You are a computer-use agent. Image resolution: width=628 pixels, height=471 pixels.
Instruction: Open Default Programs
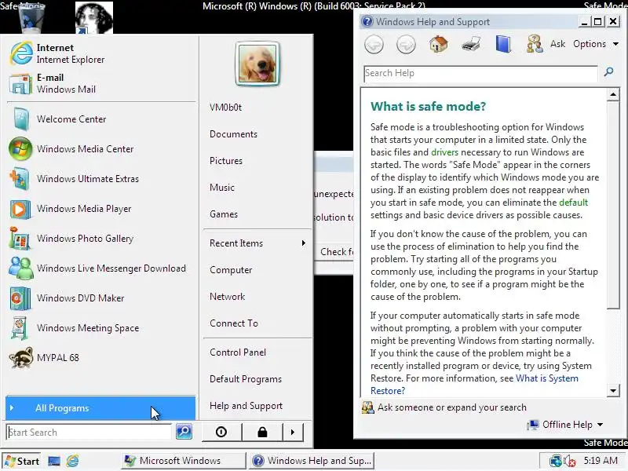click(246, 379)
